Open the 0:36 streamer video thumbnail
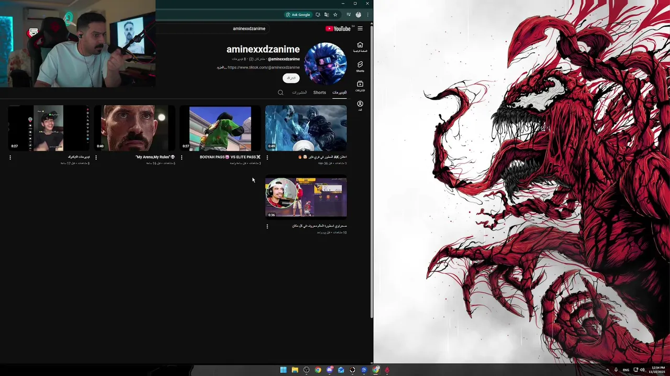 pyautogui.click(x=306, y=197)
